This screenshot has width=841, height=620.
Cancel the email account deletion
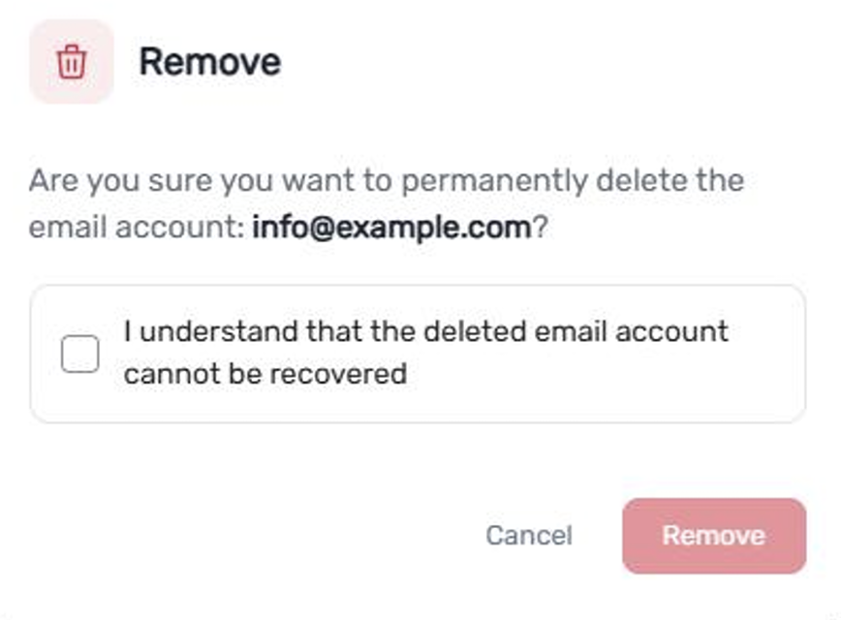[x=529, y=536]
